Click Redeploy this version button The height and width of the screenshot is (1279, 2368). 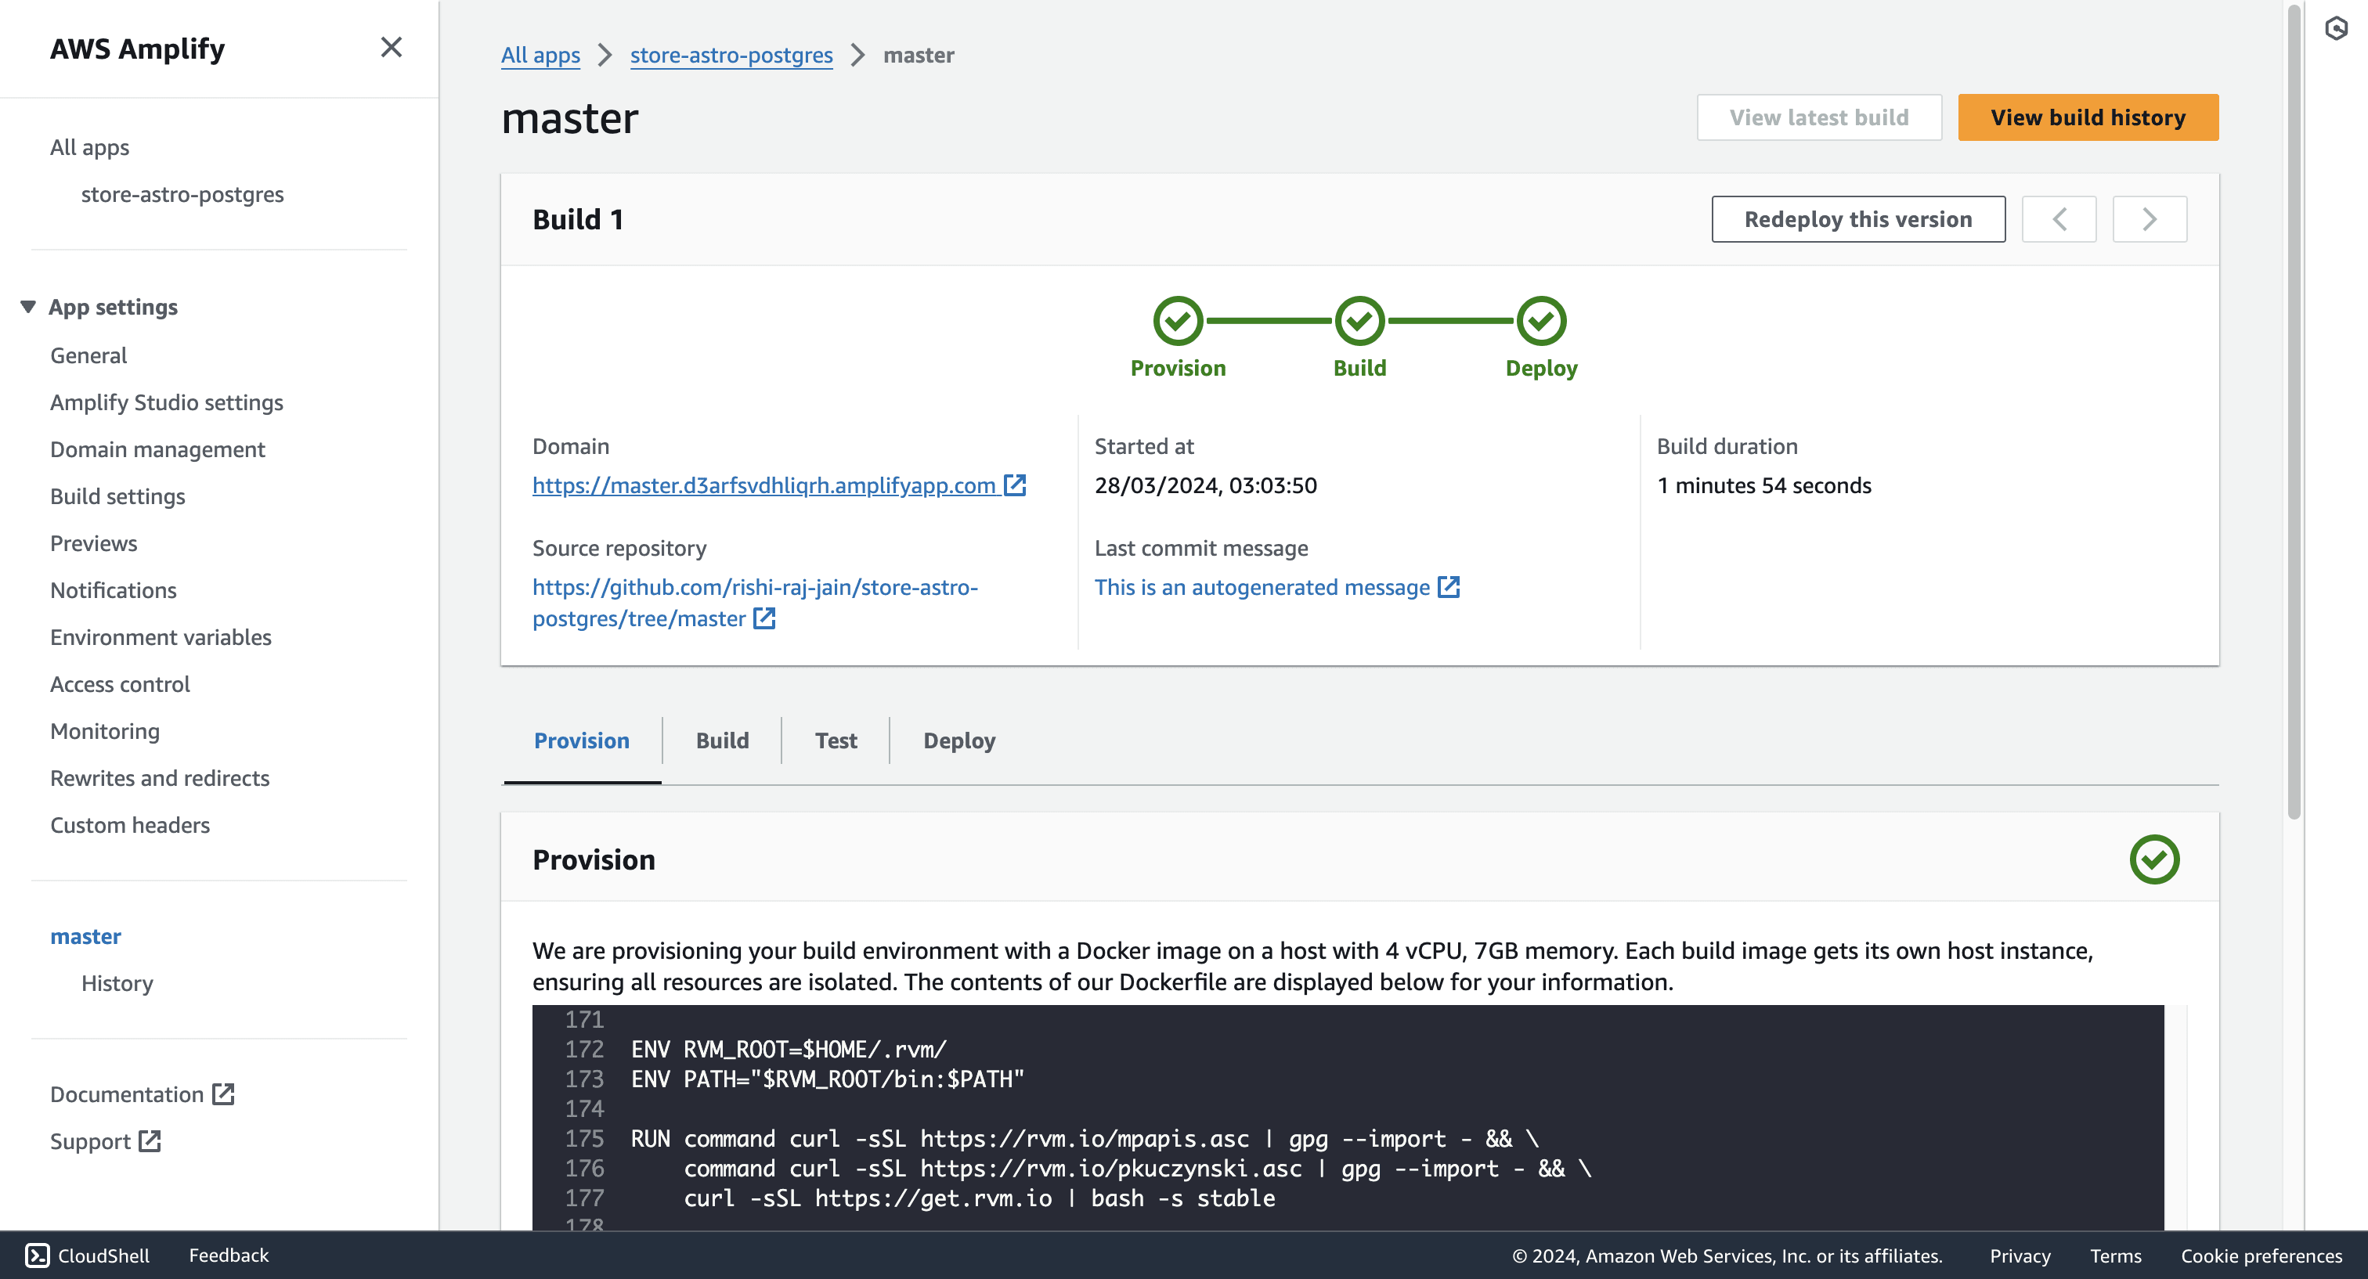[1857, 218]
